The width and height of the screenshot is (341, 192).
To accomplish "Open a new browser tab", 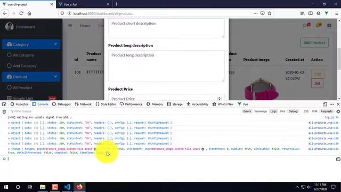I will point(117,4).
